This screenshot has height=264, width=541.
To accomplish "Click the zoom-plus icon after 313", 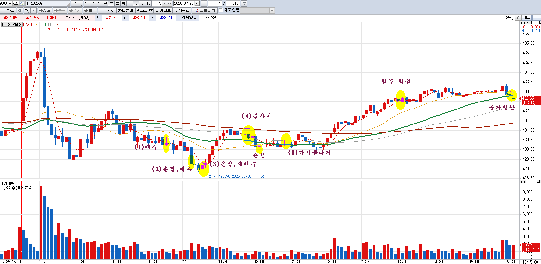I will (244, 4).
